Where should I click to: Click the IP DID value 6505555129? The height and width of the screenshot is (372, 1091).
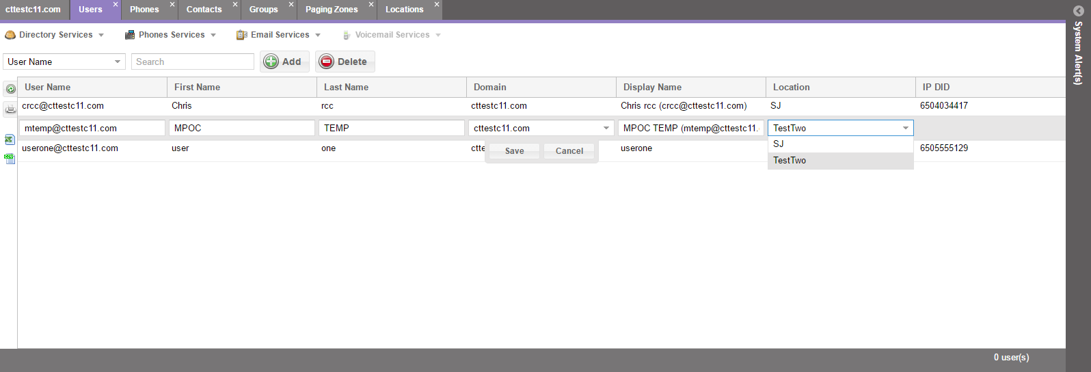point(944,148)
